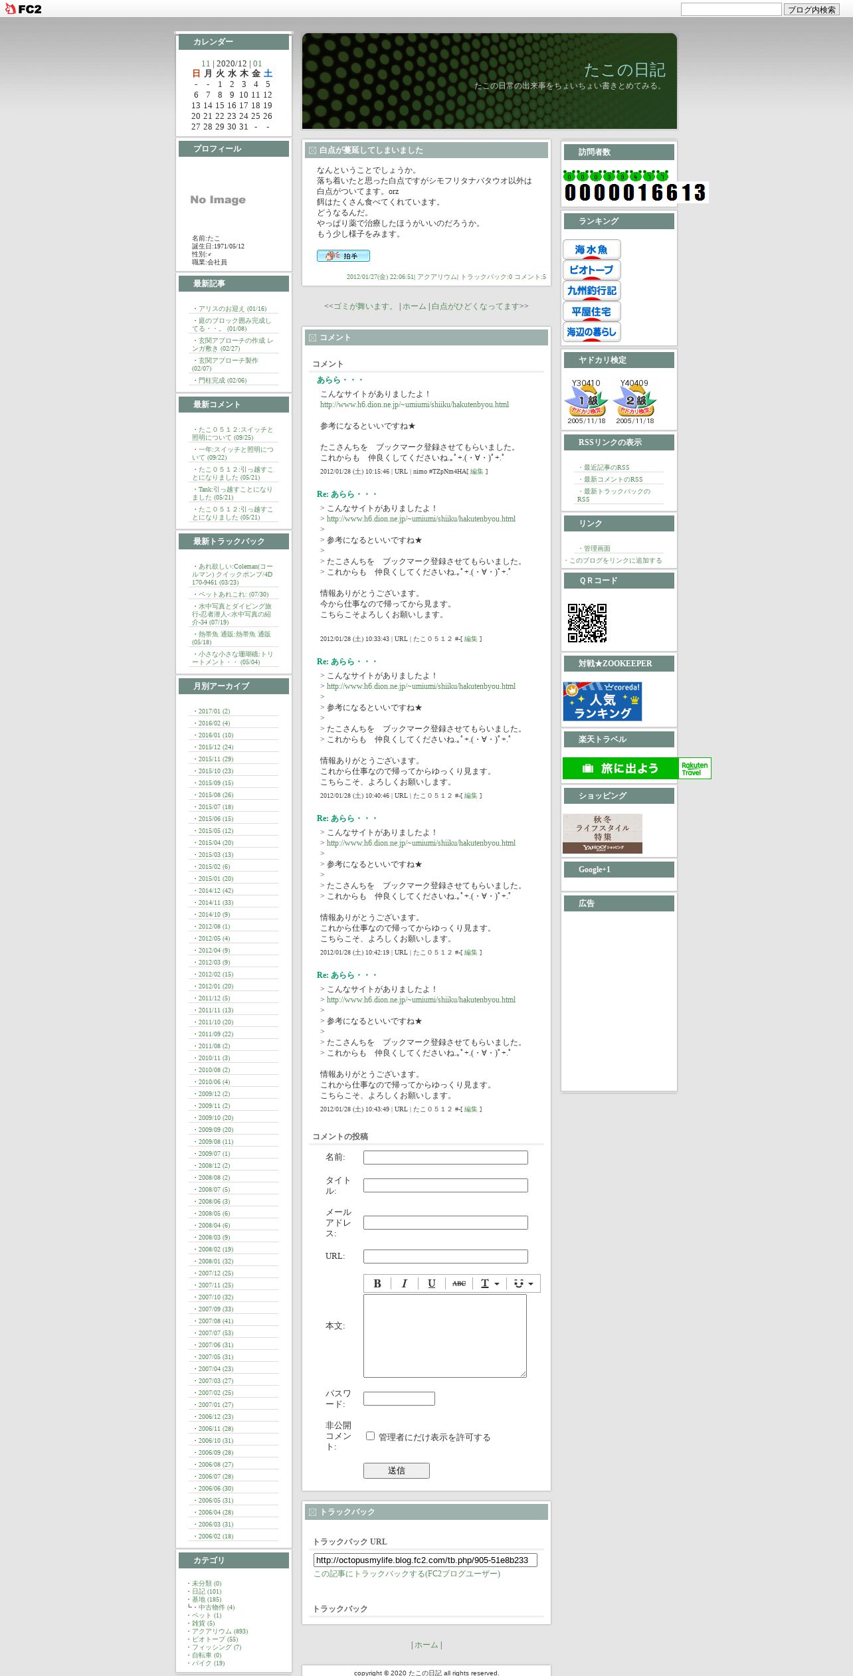Select the trackback URL field
Screen dimensions: 853x1676
(x=425, y=1560)
